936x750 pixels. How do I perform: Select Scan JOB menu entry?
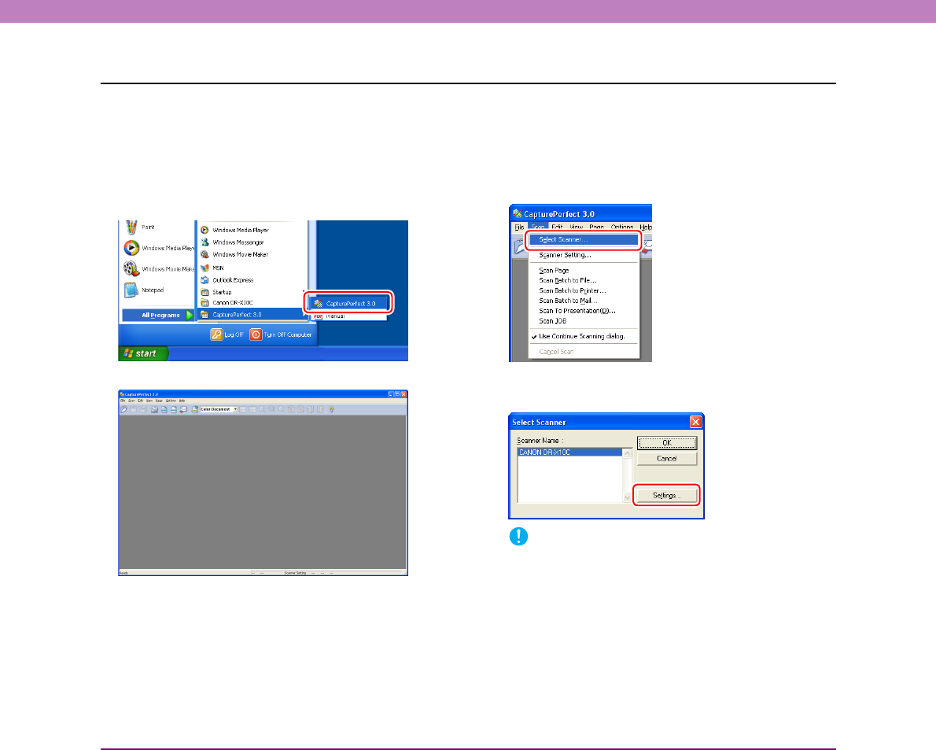tap(583, 321)
